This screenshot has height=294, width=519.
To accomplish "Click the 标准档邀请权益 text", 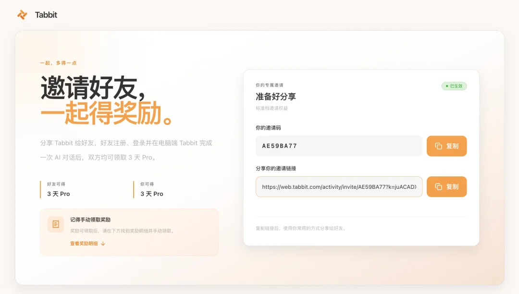I will [272, 108].
